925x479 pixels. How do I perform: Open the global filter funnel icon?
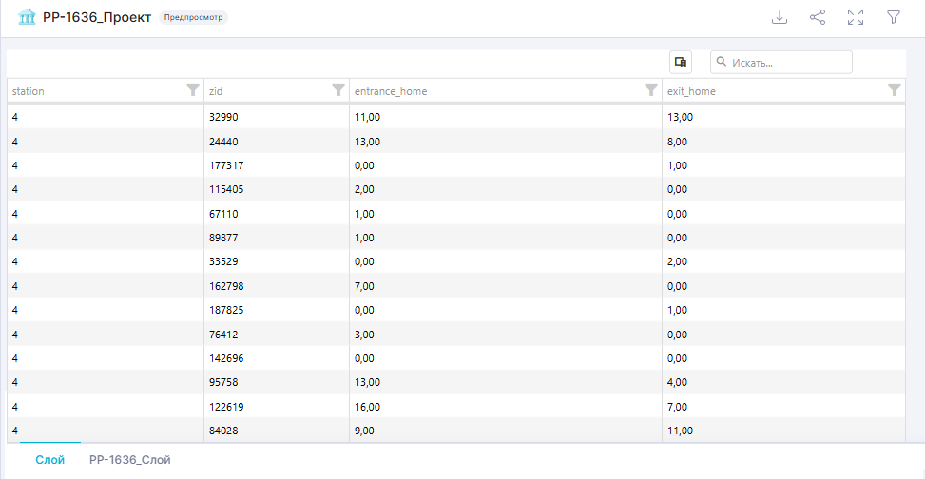coord(894,17)
